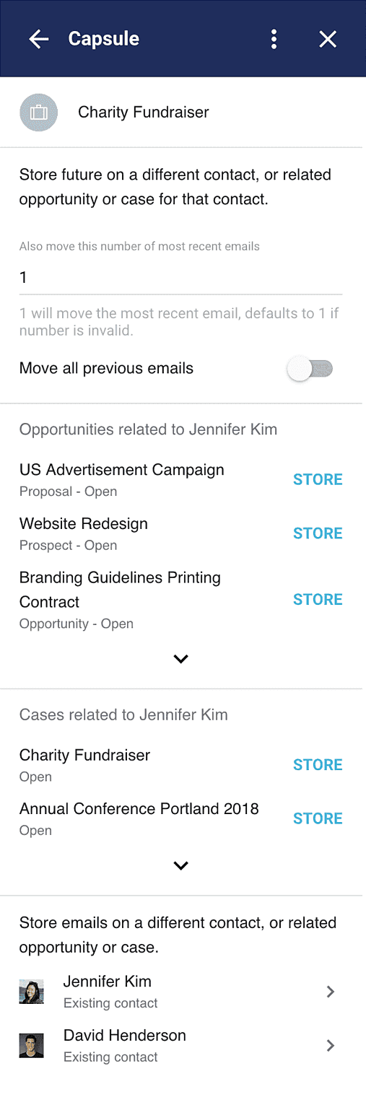Click the number of recent emails field

pos(181,278)
